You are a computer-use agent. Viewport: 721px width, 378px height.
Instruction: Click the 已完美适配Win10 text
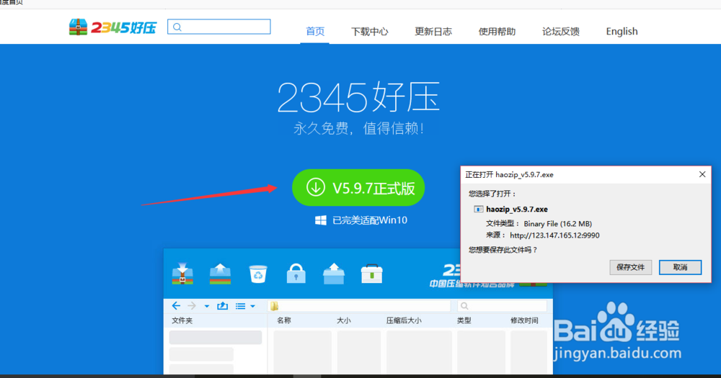pos(370,220)
